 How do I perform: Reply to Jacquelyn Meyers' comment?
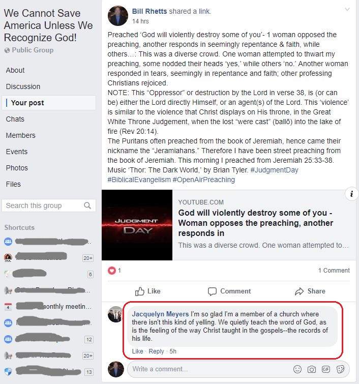coord(156,351)
